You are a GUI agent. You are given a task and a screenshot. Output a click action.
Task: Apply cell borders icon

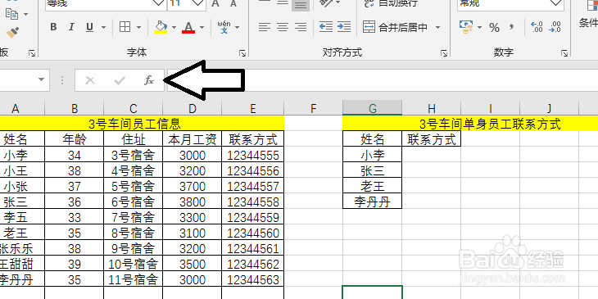(x=125, y=27)
